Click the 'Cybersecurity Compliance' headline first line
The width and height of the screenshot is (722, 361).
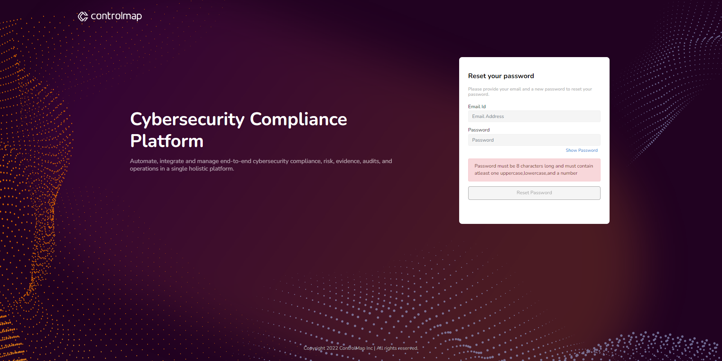pos(238,119)
